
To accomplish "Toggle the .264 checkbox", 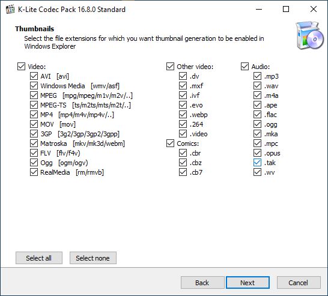I will click(183, 124).
